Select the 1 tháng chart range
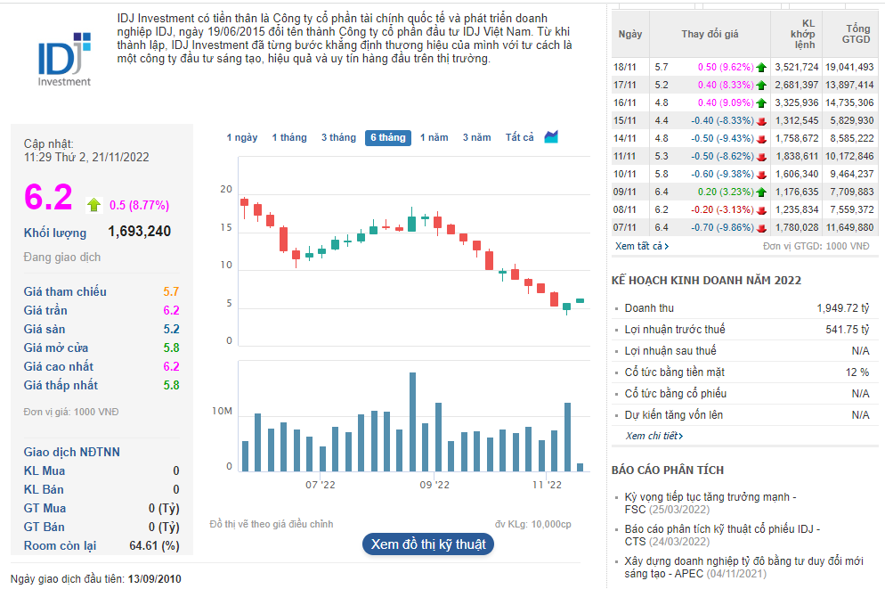The height and width of the screenshot is (589, 885). (289, 137)
